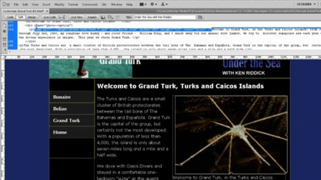Toggle Live View mode
Viewport: 321px width, 180px height.
[x=77, y=17]
